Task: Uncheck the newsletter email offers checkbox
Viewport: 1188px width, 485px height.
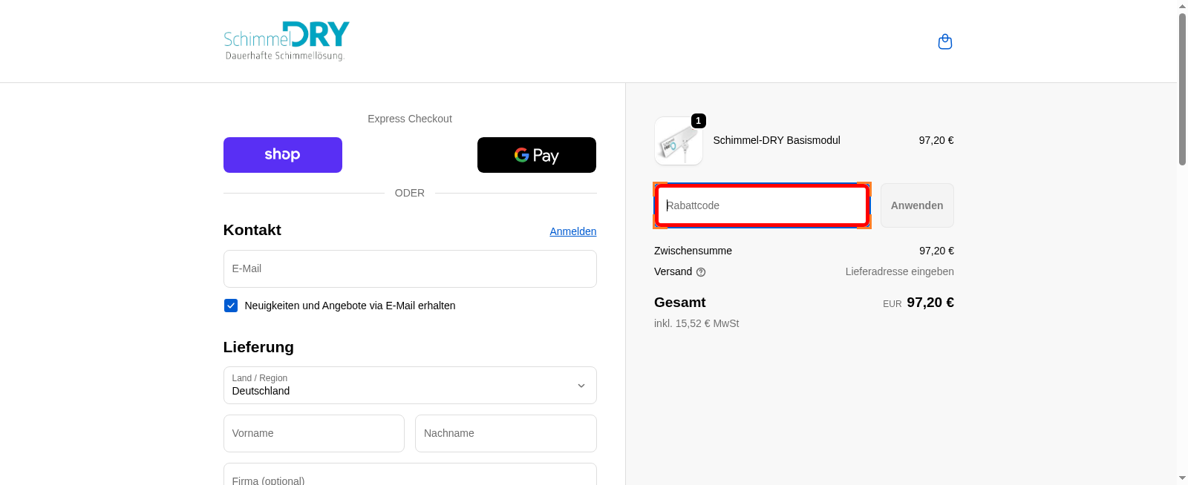Action: pyautogui.click(x=231, y=306)
